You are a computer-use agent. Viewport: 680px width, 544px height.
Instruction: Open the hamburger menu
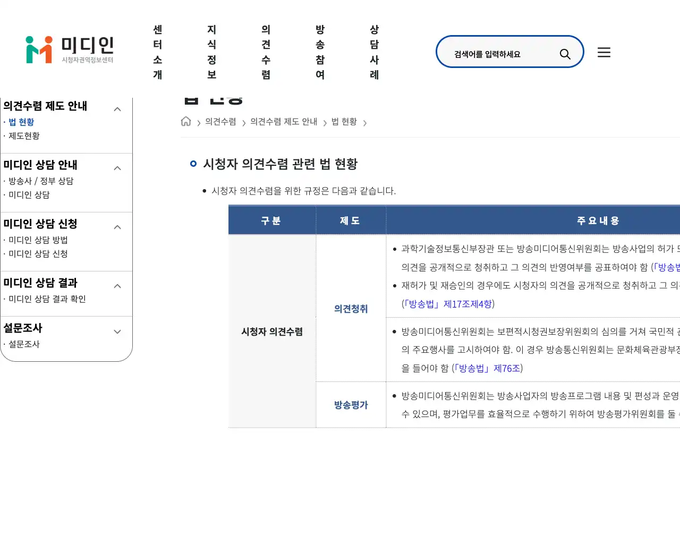coord(604,52)
